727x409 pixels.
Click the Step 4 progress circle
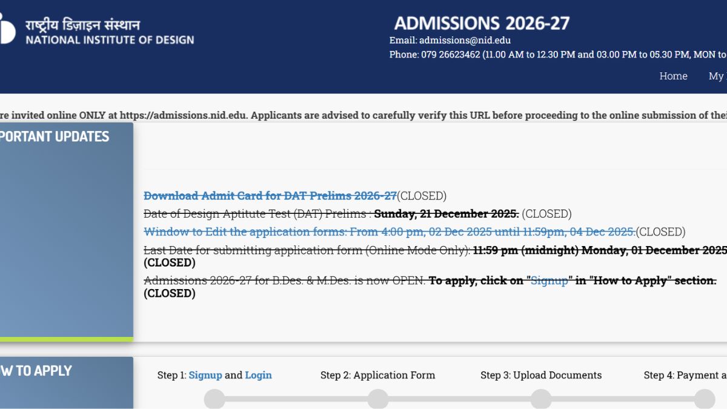coord(705,399)
